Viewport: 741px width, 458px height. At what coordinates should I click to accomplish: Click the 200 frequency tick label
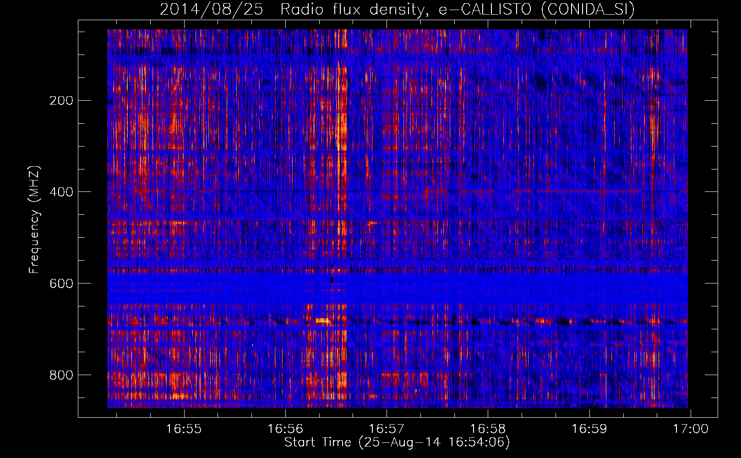click(x=61, y=100)
